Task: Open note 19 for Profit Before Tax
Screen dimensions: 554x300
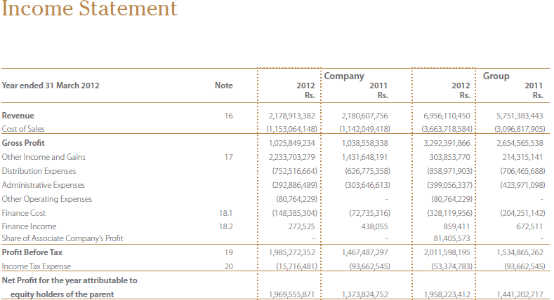Action: point(228,252)
